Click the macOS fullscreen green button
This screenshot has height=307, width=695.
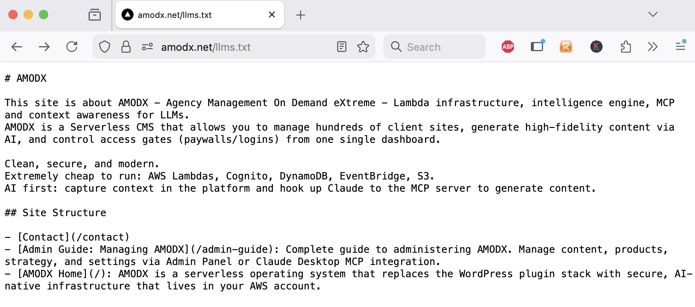point(44,15)
